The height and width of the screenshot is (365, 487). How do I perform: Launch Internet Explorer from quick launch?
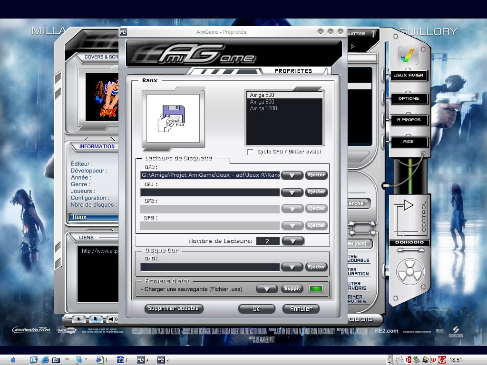coord(45,360)
